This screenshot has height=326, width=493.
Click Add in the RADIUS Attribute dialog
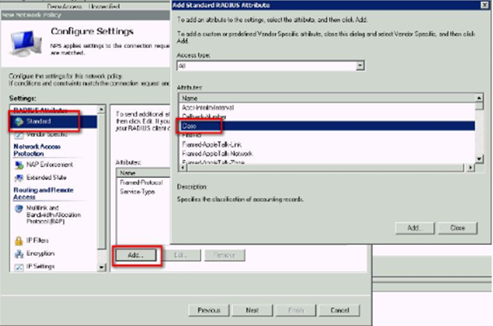click(x=414, y=228)
